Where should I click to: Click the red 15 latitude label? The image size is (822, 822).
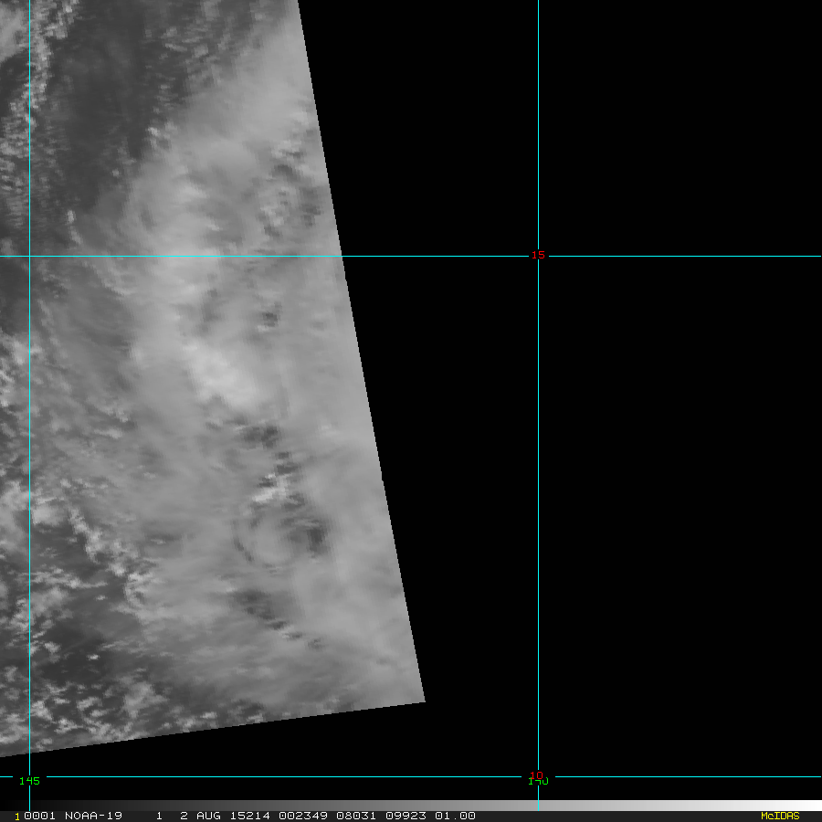538,255
